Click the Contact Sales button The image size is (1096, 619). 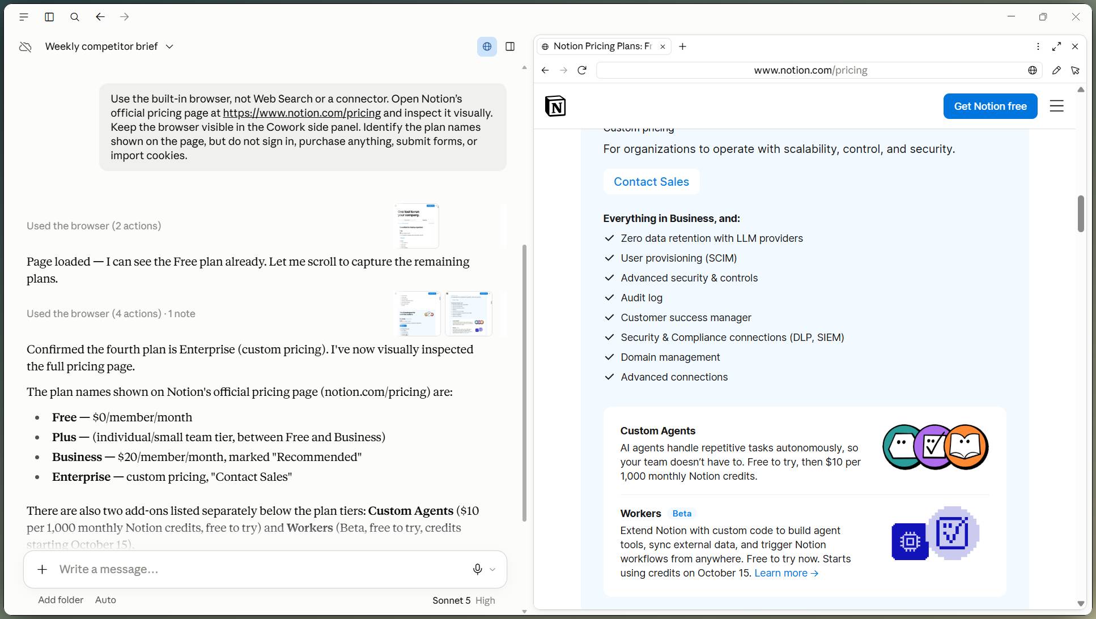[x=651, y=182]
